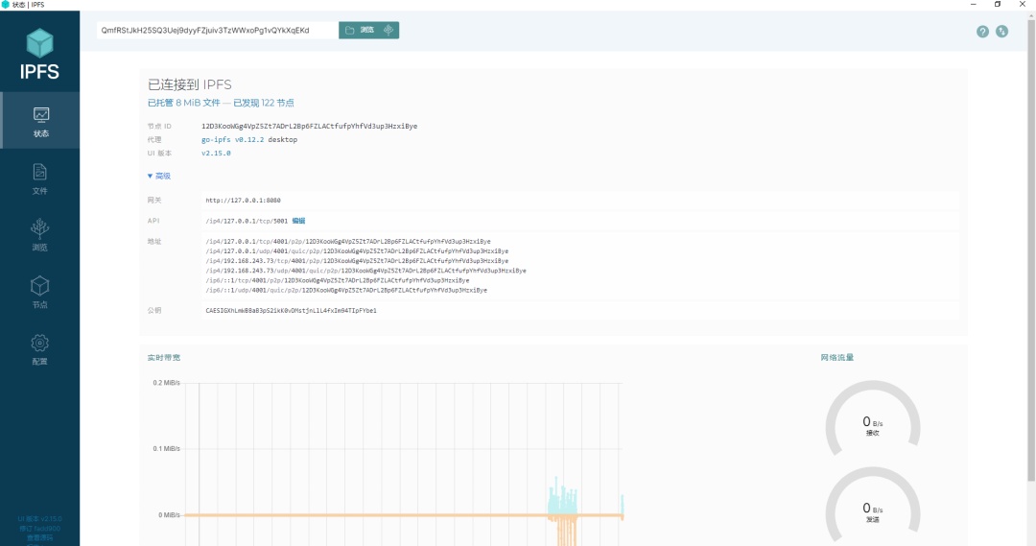Click the desktop agent label text
Viewport: 1036px width, 546px height.
283,139
